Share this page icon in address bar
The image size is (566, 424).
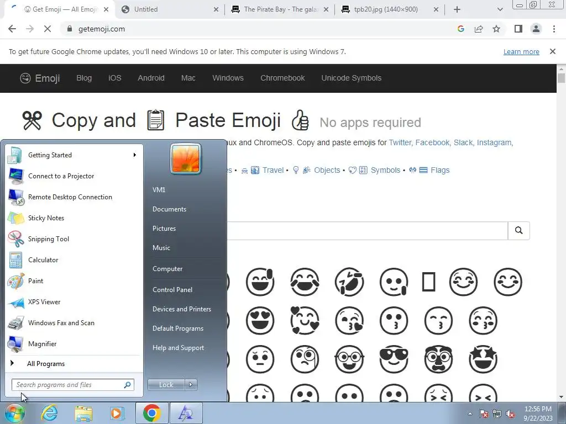479,29
